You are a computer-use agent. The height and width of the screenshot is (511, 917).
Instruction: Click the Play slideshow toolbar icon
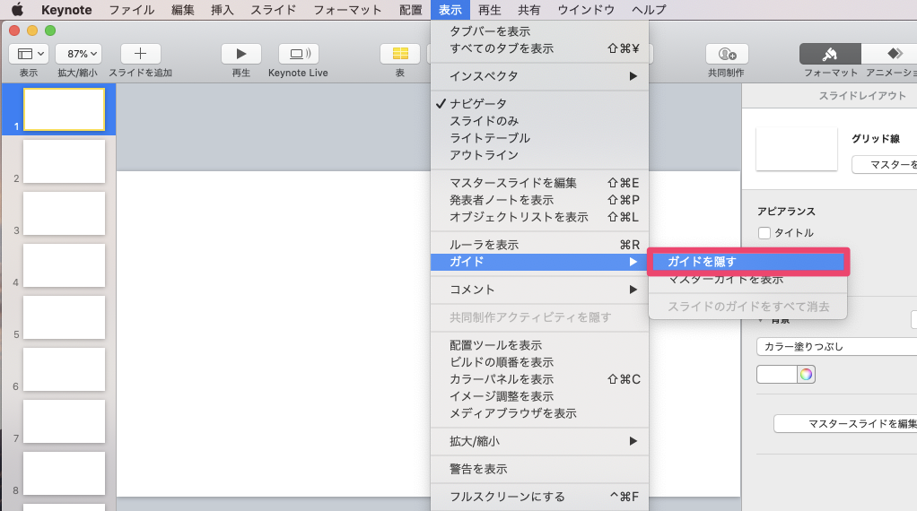(x=240, y=54)
